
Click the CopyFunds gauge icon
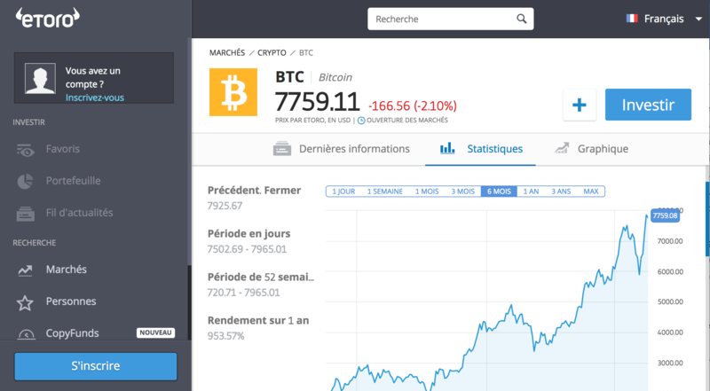click(27, 334)
